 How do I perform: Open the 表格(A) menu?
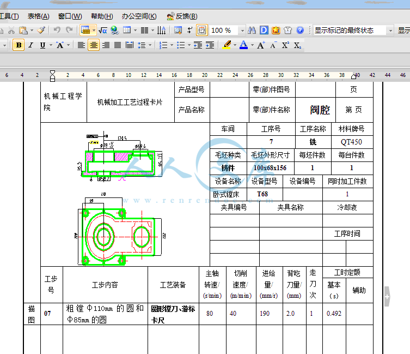point(39,16)
